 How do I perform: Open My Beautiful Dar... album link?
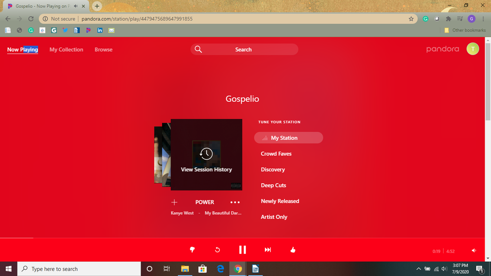coord(223,213)
